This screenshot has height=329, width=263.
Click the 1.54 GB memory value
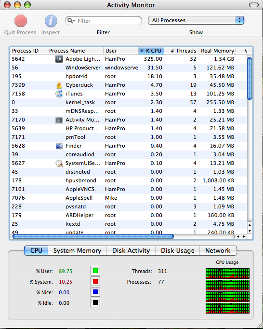point(224,59)
